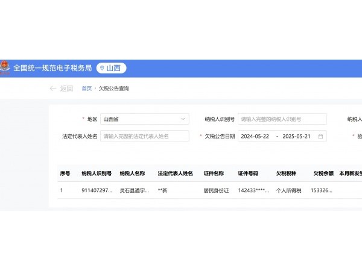The image size is (362, 271).
Task: Click the 纳税人识别号 input field
Action: point(282,119)
